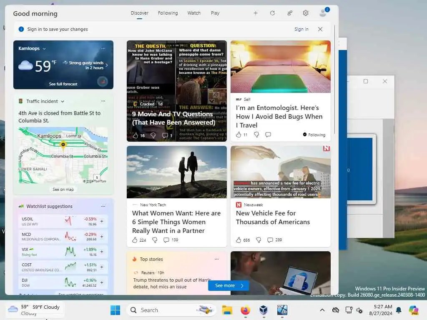This screenshot has height=320, width=427.
Task: Refresh the widgets feed
Action: (272, 13)
